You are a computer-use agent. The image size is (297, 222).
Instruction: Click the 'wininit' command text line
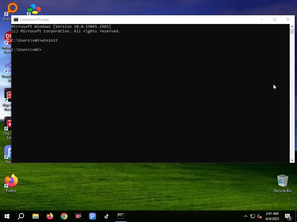click(35, 40)
